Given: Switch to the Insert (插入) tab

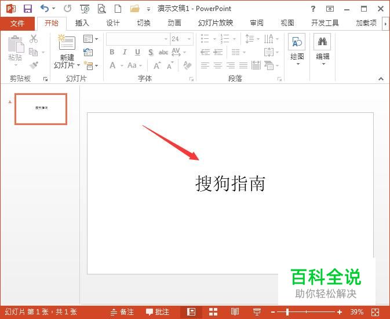Looking at the screenshot, I should [82, 23].
